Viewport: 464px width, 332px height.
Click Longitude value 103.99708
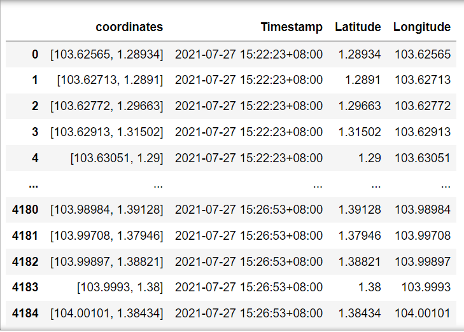tap(423, 235)
